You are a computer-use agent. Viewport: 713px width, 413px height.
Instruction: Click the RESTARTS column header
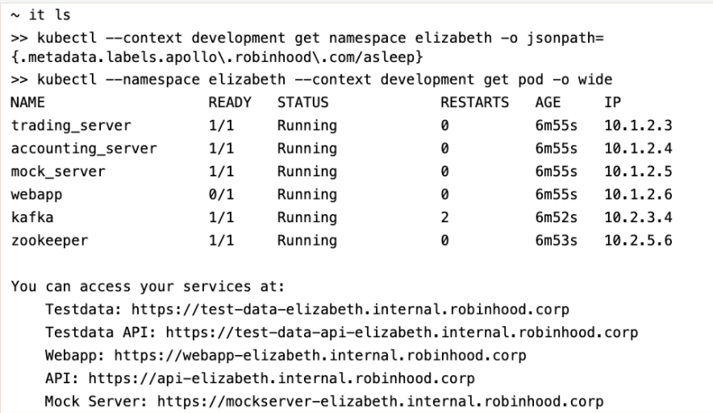point(475,102)
